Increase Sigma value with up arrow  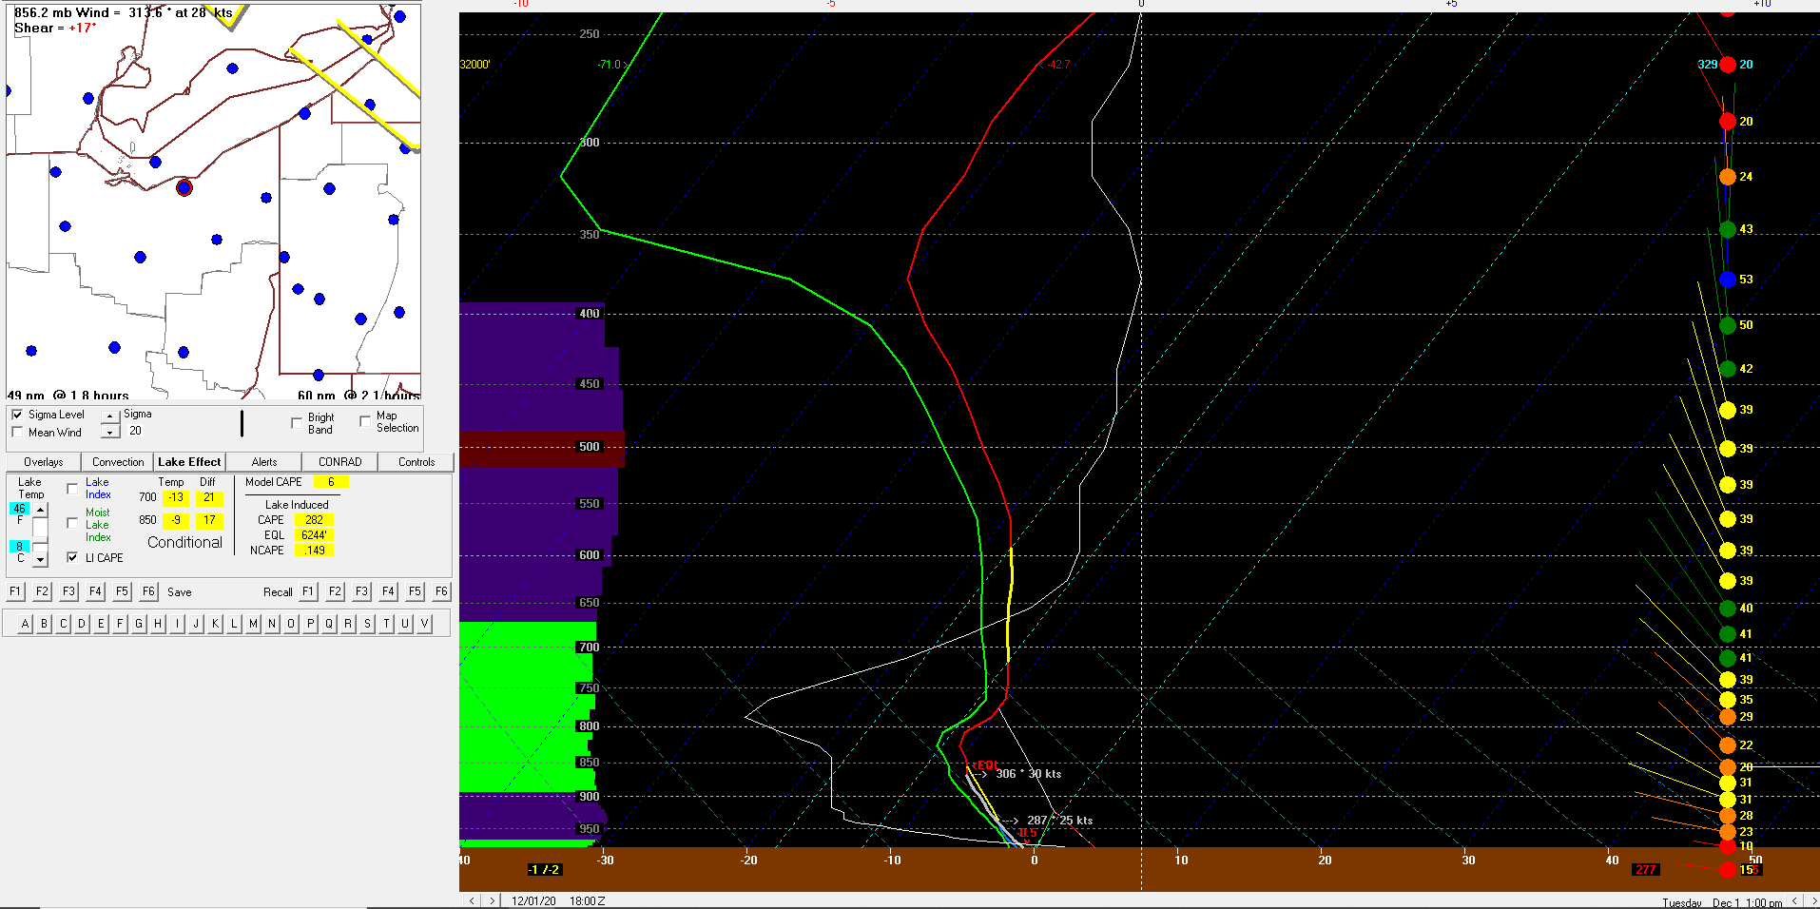(110, 416)
